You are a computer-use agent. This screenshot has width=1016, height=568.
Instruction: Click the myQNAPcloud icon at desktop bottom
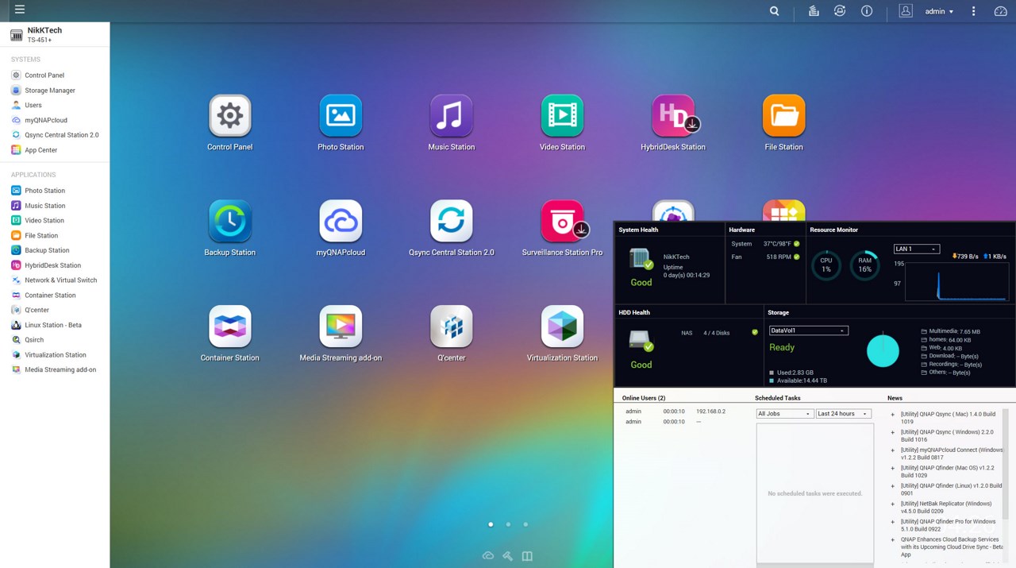(x=488, y=555)
